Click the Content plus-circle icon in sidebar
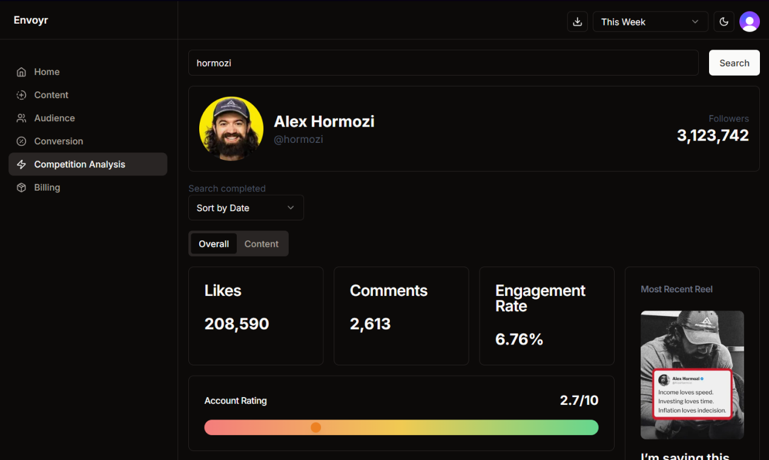 21,95
